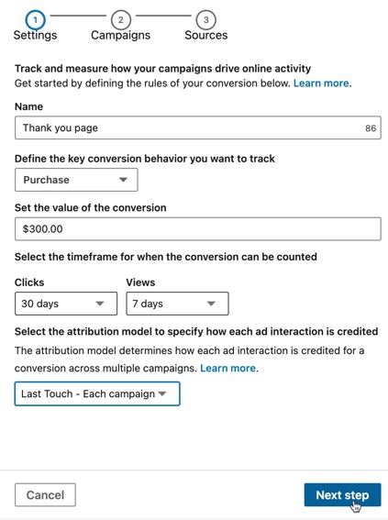Click the Purchase dropdown arrow icon
The width and height of the screenshot is (388, 520).
tap(123, 180)
